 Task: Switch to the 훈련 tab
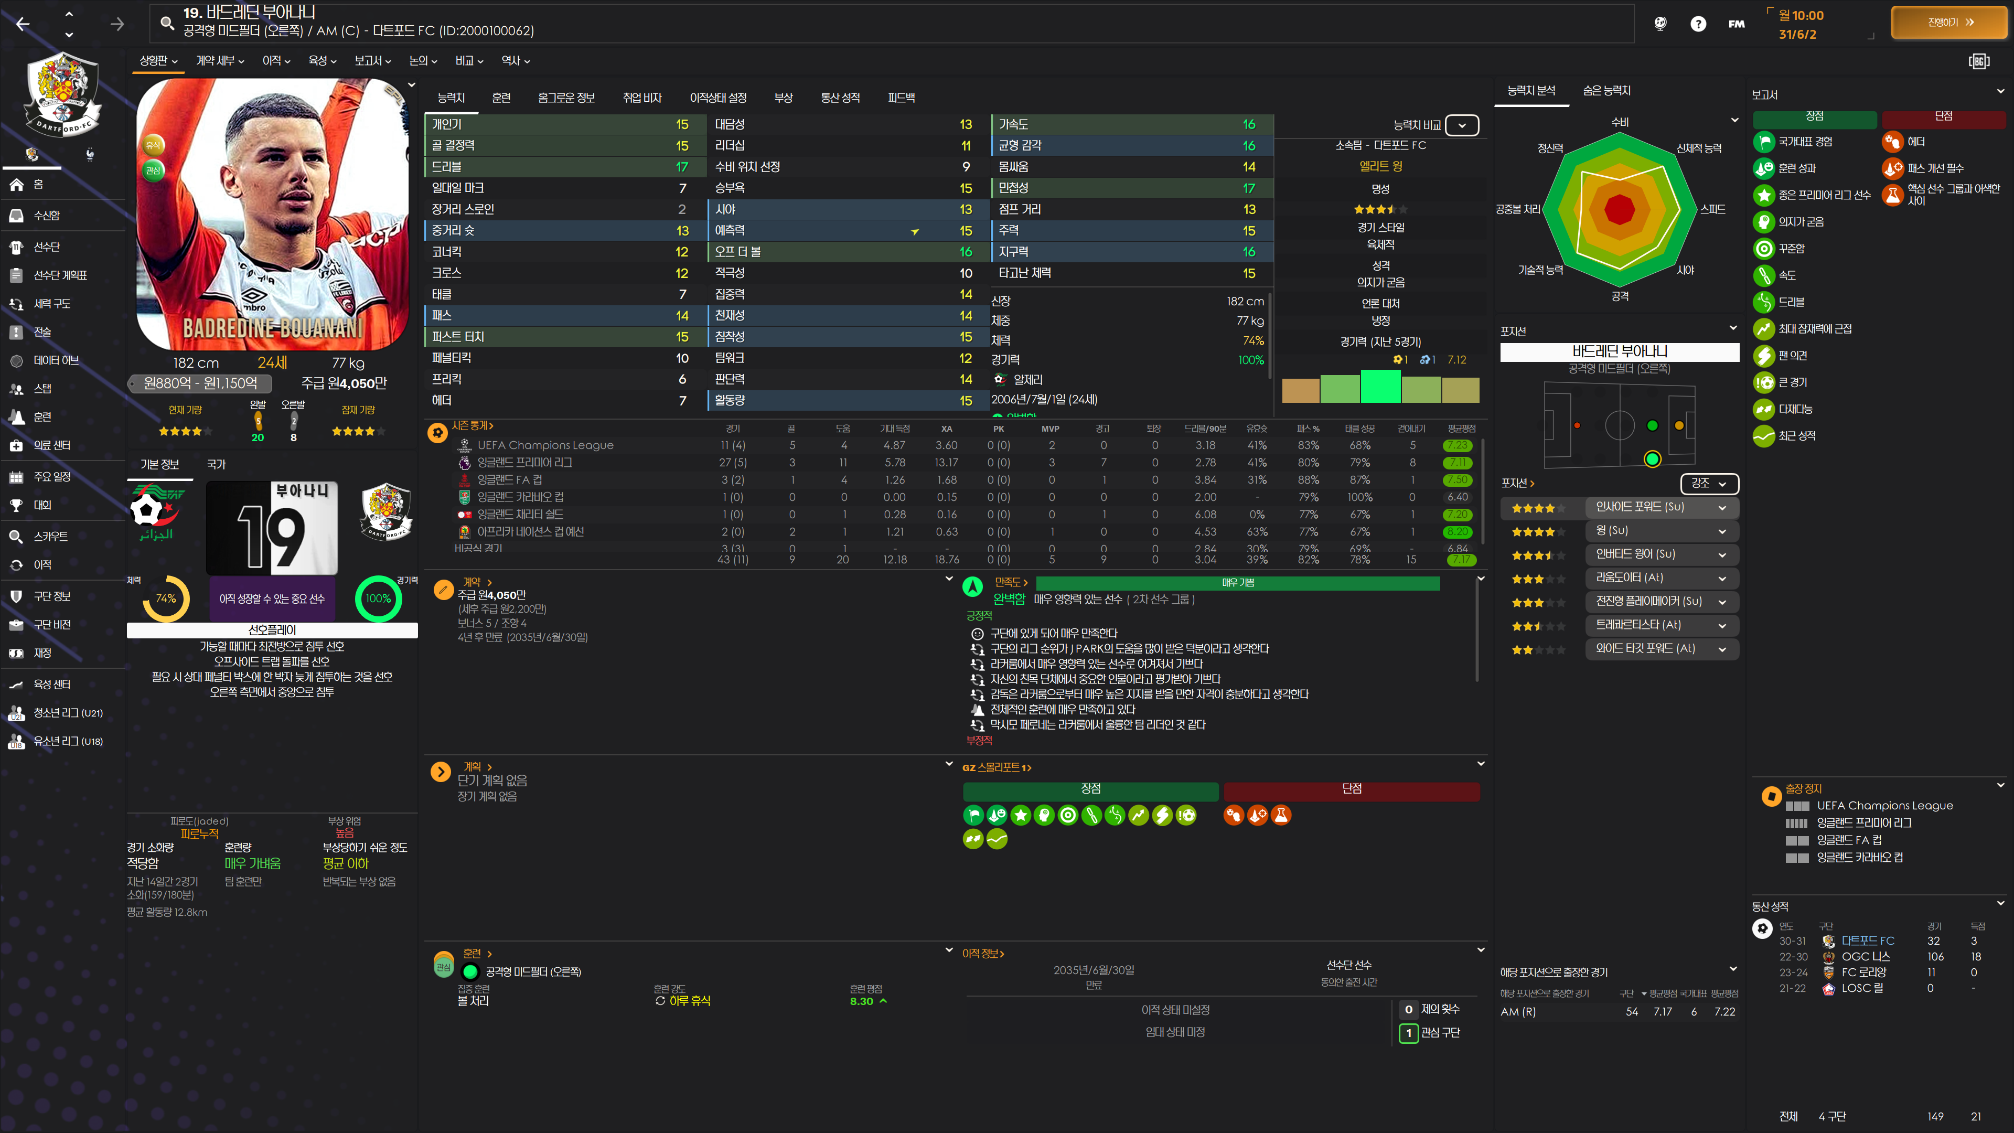pyautogui.click(x=501, y=98)
